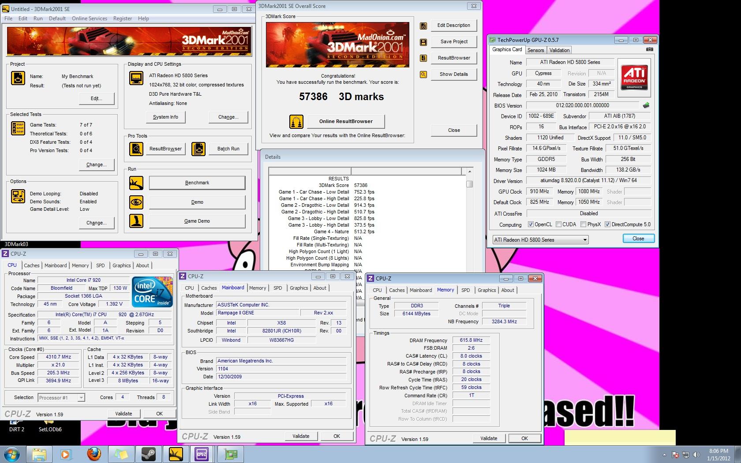This screenshot has height=463, width=741.
Task: Click OK in CPU-Z Mainboard window
Action: tap(337, 436)
